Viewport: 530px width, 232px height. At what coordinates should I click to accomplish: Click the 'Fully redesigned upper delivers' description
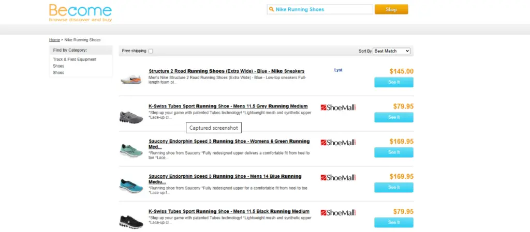(x=229, y=155)
